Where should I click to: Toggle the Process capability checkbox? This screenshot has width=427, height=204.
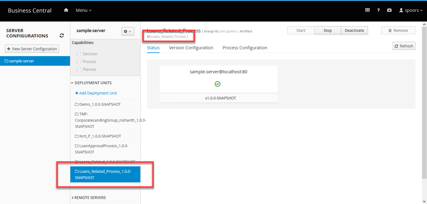click(79, 62)
